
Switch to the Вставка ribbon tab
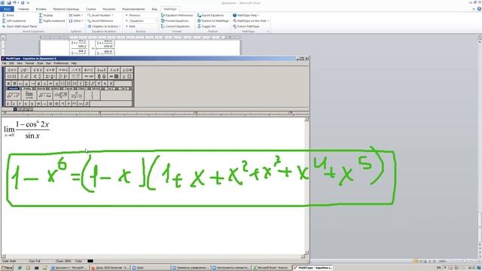coord(41,9)
